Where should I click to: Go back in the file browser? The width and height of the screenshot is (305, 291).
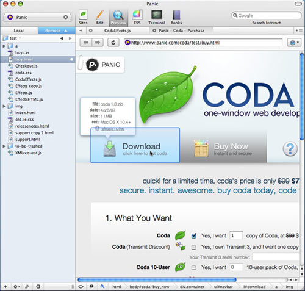pyautogui.click(x=62, y=38)
